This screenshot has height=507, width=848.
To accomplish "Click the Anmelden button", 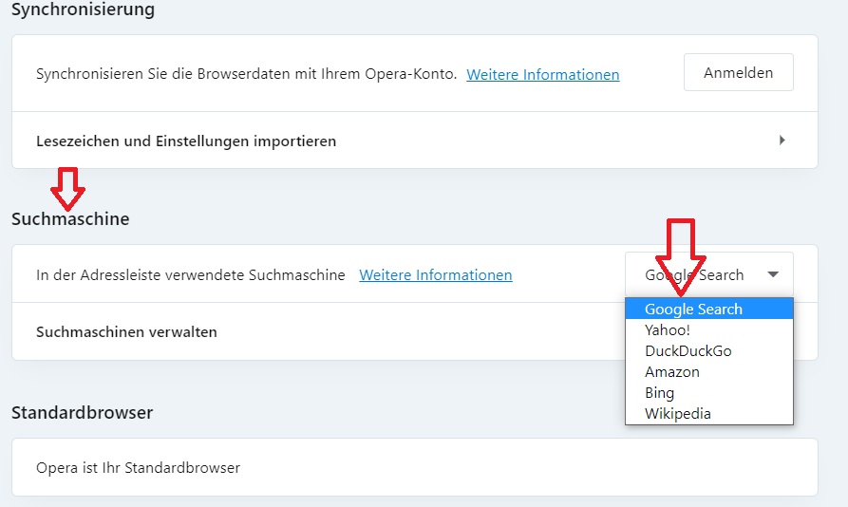I will pos(738,72).
